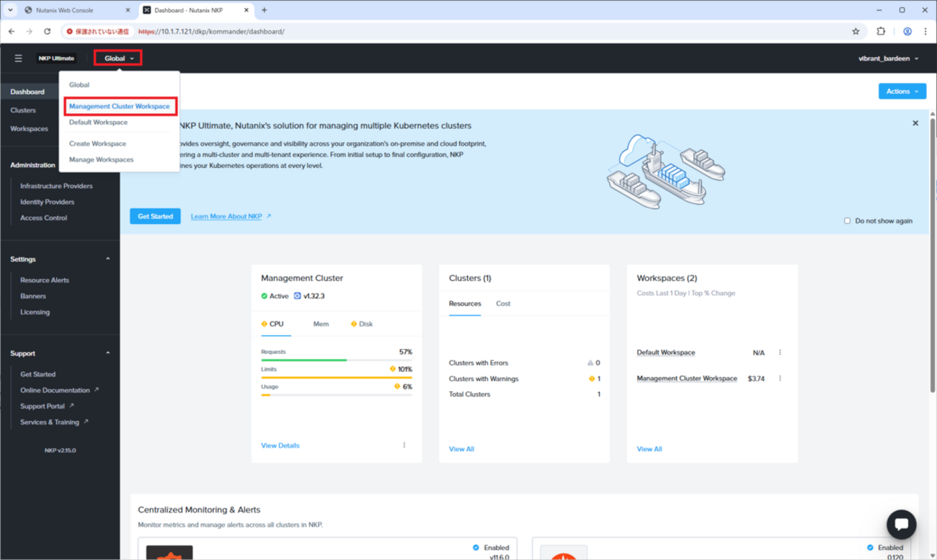Click the Get Started button
The width and height of the screenshot is (937, 560).
pyautogui.click(x=155, y=216)
